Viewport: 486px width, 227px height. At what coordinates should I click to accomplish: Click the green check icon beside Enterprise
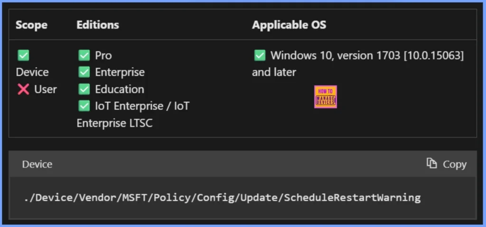(x=84, y=72)
